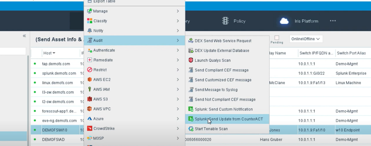Click the Export Table icon

click(x=90, y=1)
